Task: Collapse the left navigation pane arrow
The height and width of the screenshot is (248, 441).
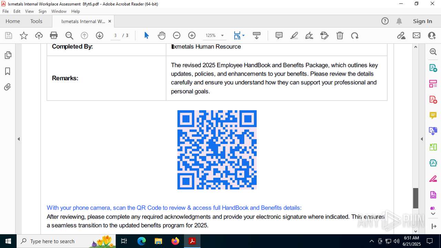Action: click(x=19, y=139)
